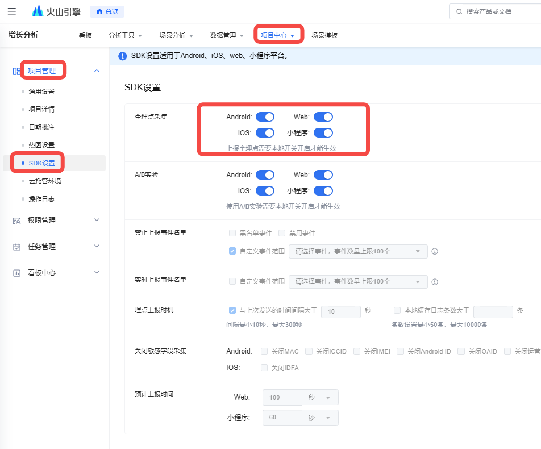Image resolution: width=541 pixels, height=449 pixels.
Task: Check the 关闭IDFA checkbox
Action: click(x=264, y=368)
